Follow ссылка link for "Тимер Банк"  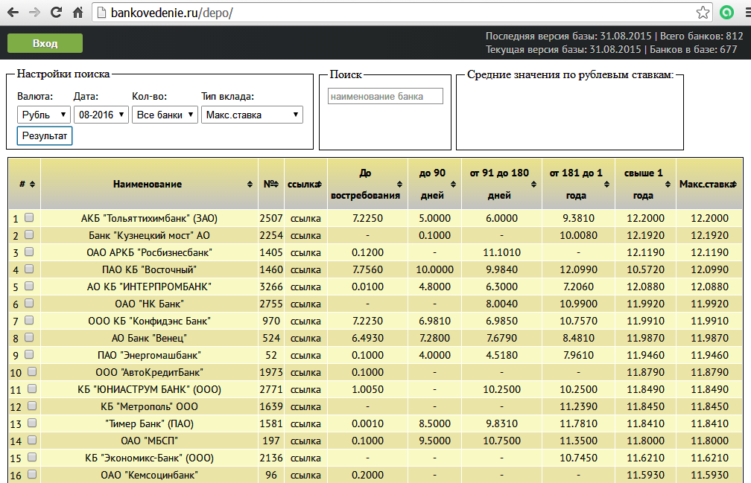pyautogui.click(x=305, y=423)
